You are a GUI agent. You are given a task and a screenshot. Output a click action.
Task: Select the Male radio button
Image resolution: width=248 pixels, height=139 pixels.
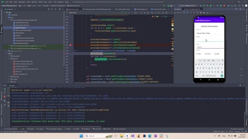[x=198, y=54]
